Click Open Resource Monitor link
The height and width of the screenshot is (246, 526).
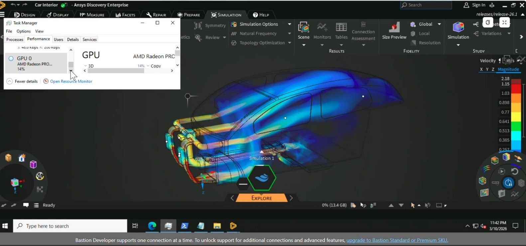[71, 81]
